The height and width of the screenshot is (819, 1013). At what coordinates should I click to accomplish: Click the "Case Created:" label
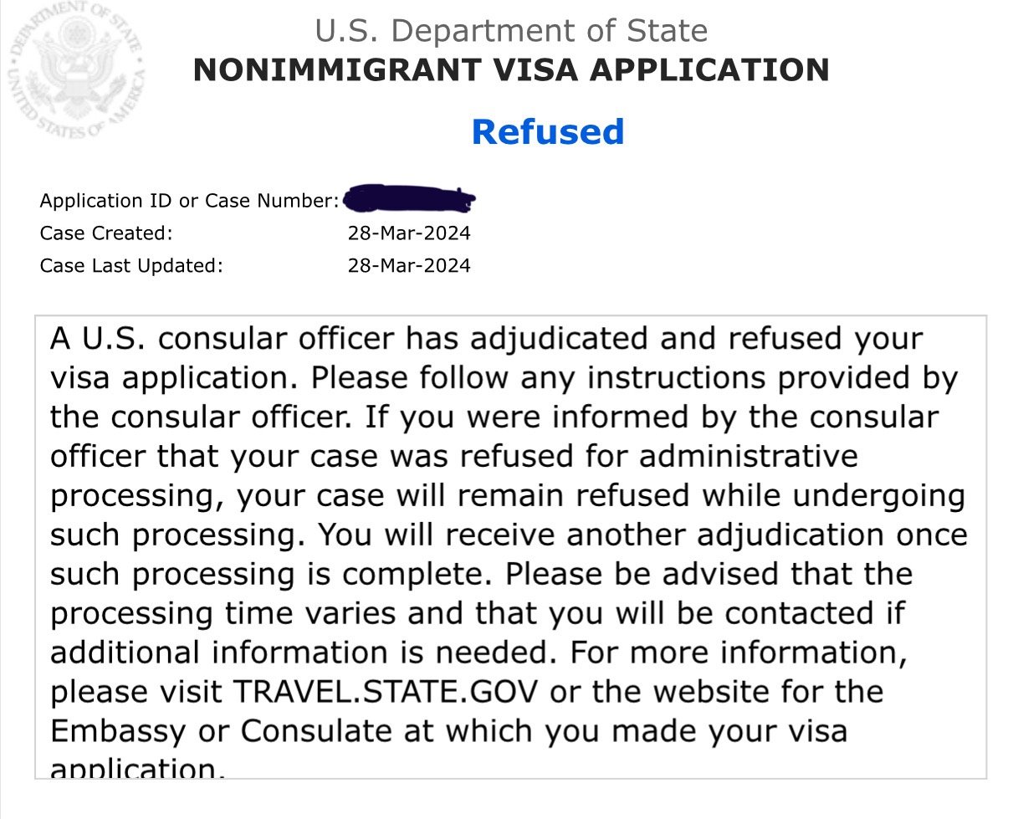tap(106, 233)
